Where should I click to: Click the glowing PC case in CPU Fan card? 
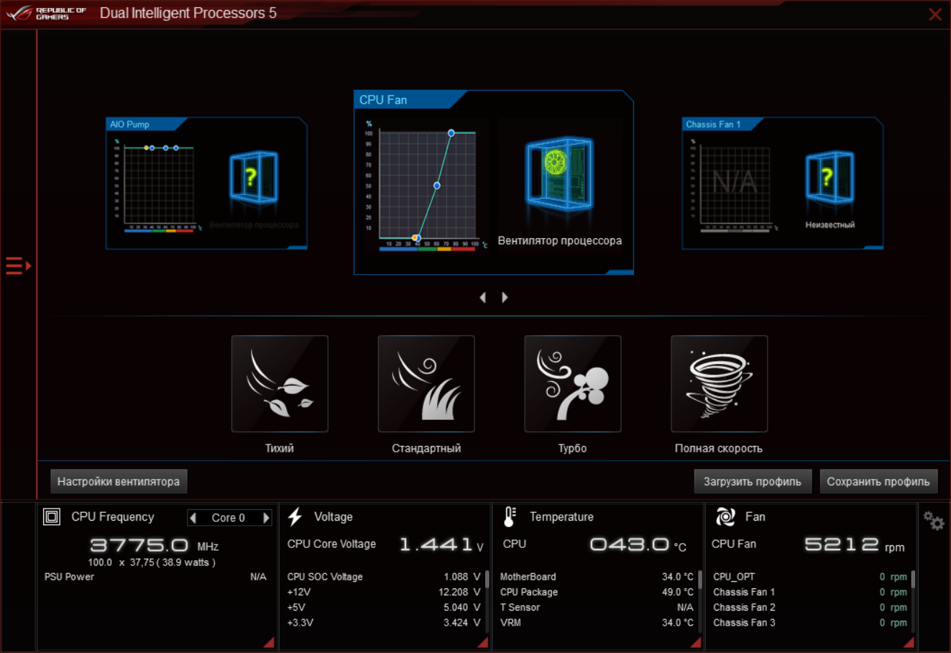(x=559, y=174)
